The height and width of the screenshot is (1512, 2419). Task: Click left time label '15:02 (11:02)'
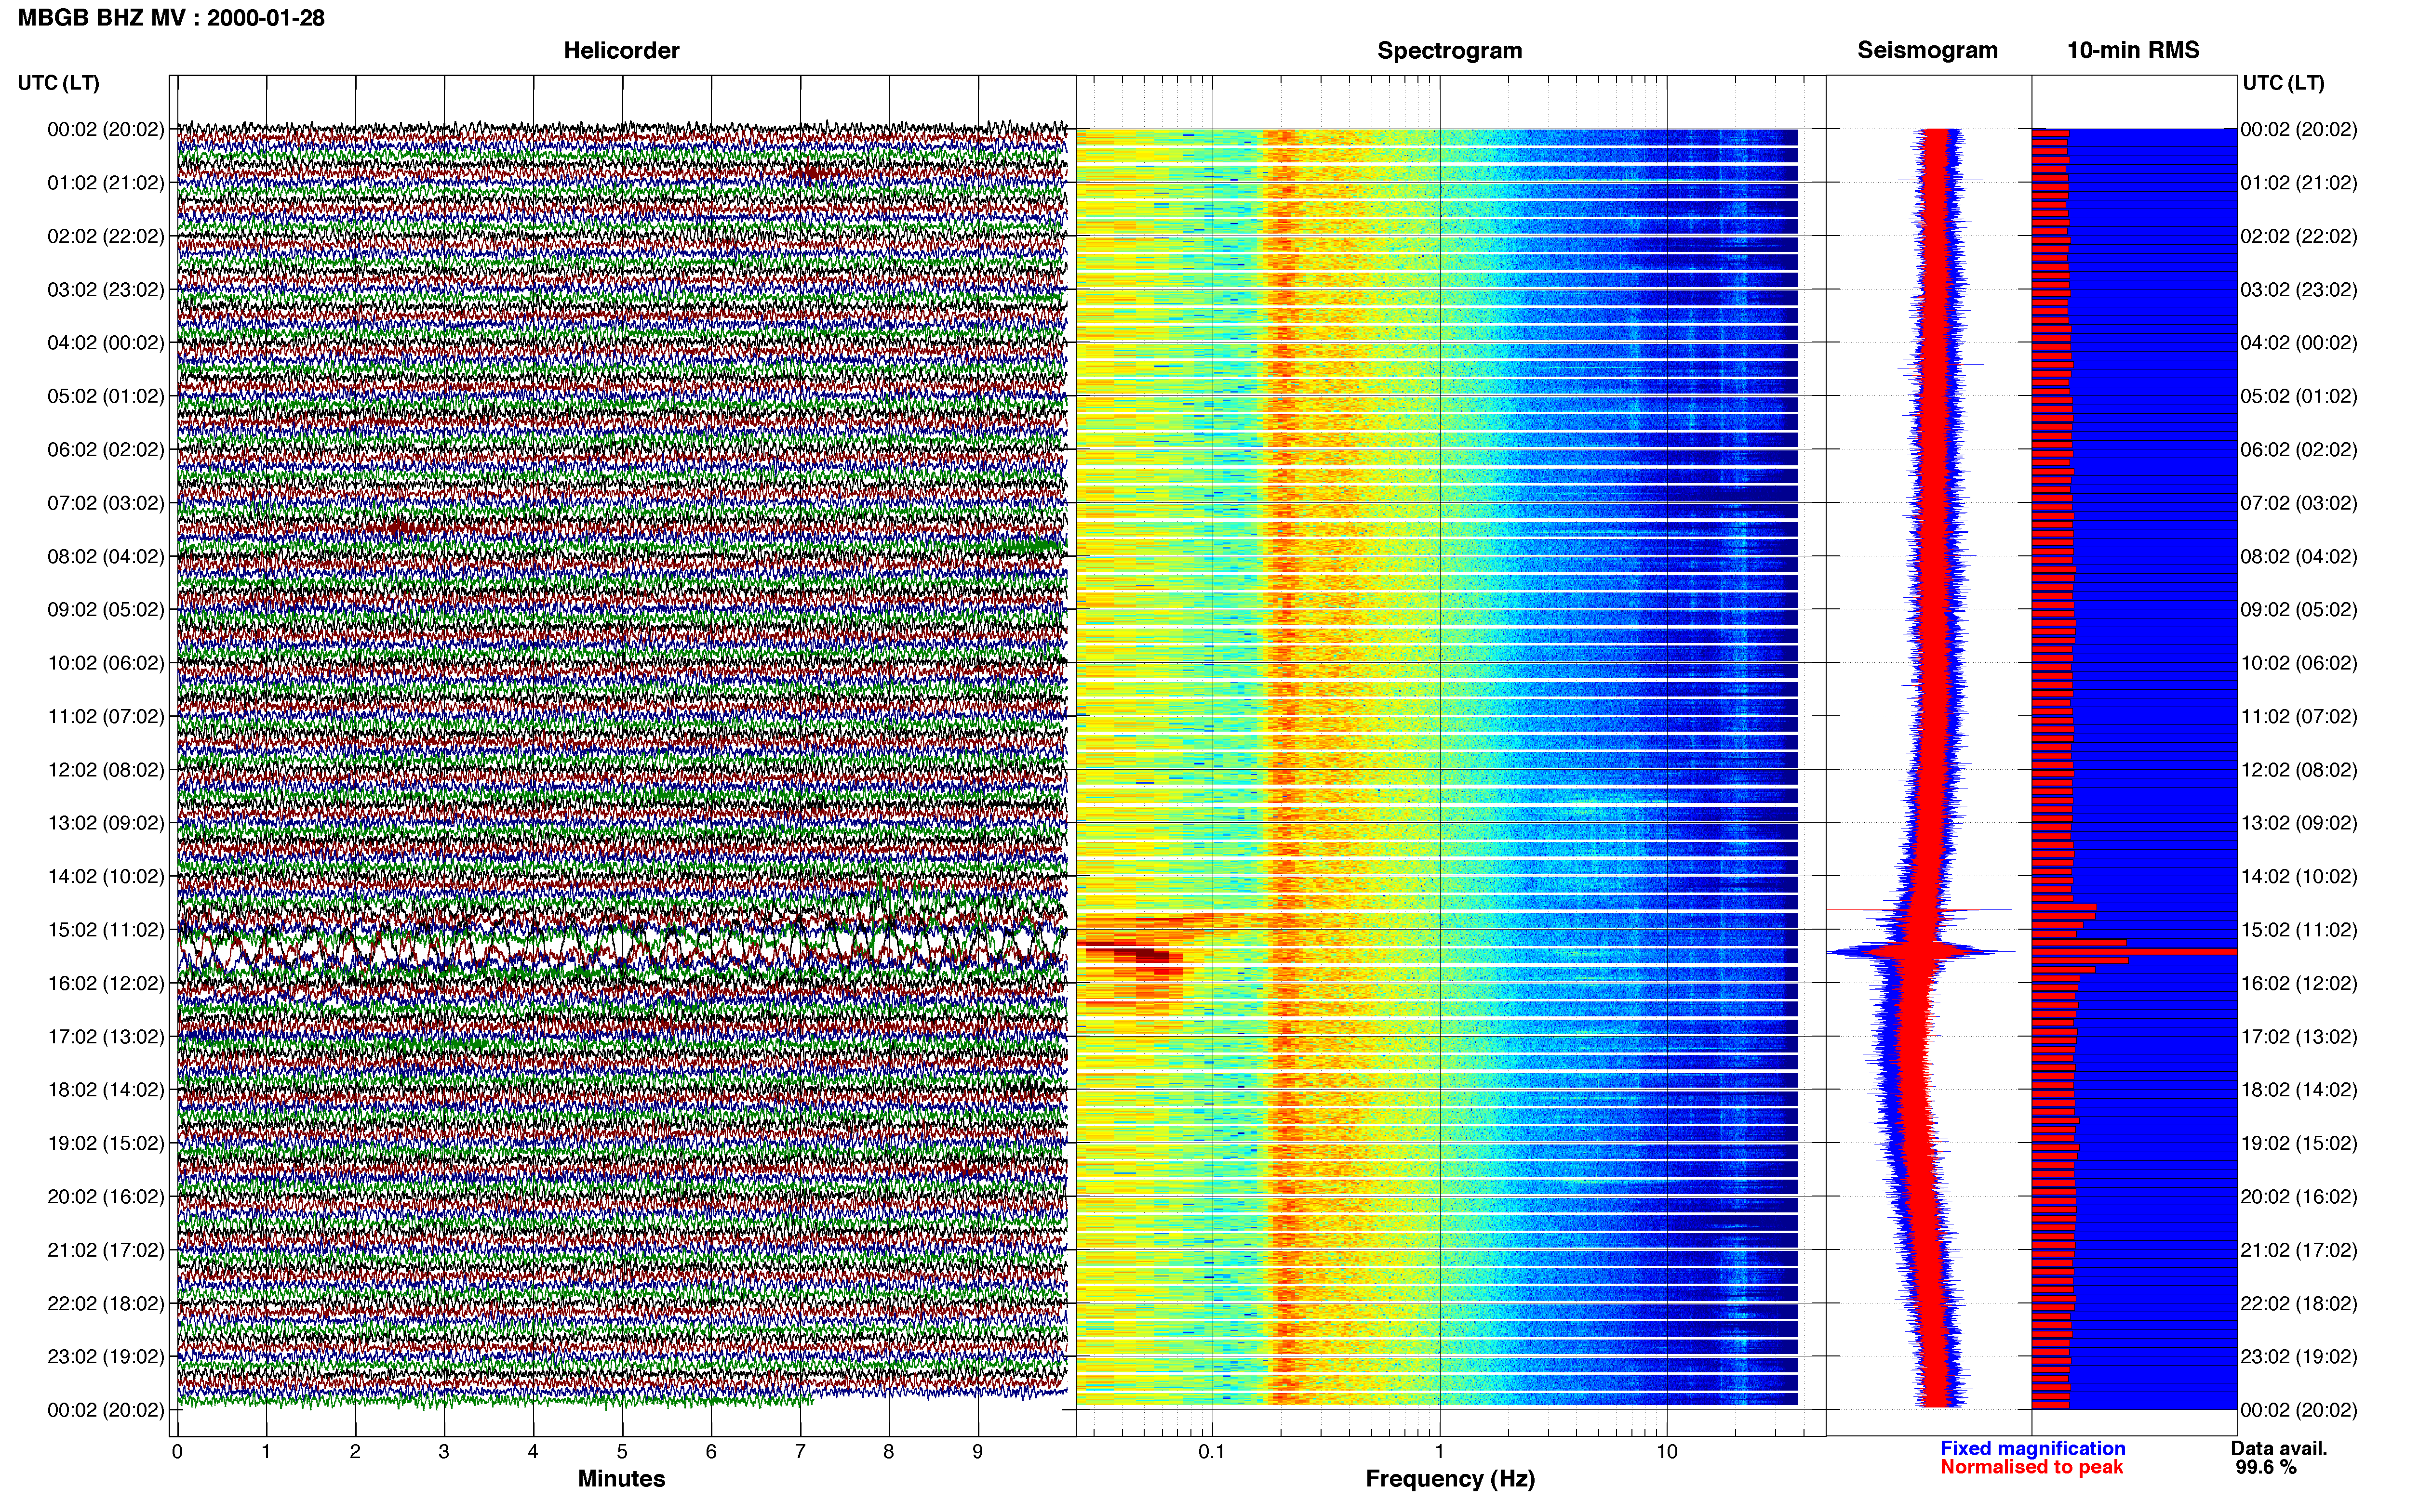(x=105, y=930)
